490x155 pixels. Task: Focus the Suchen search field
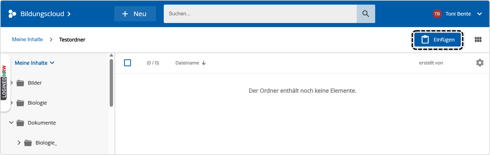[x=260, y=14]
